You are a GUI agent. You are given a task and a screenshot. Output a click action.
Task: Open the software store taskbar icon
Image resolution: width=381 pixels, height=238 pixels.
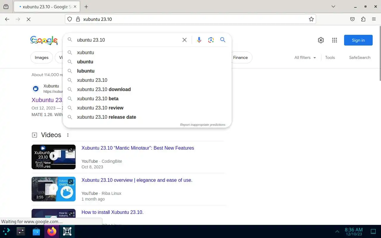click(x=36, y=231)
